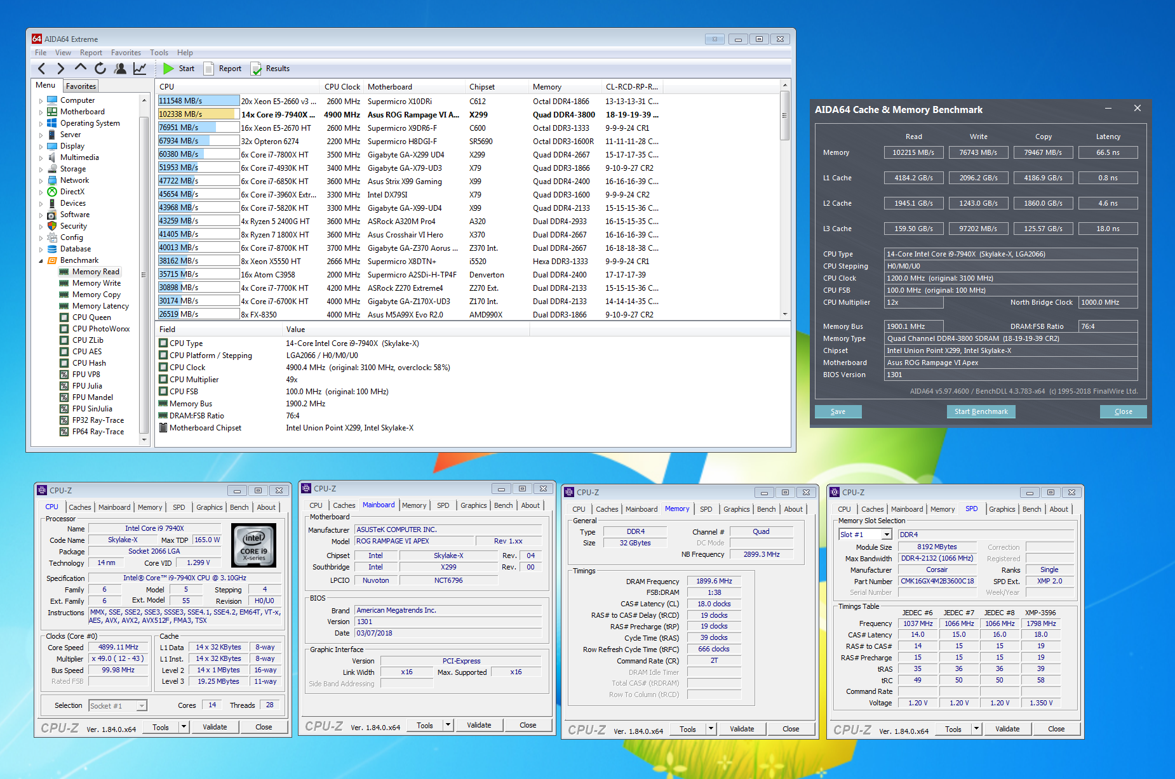Click the benchmark list vertical scrollbar thumb
Image resolution: width=1175 pixels, height=779 pixels.
pos(785,116)
